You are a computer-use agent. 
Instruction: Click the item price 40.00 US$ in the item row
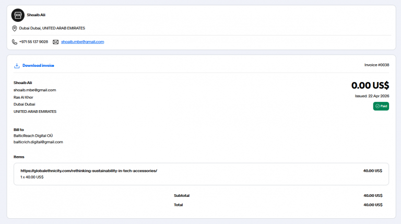[x=373, y=171]
